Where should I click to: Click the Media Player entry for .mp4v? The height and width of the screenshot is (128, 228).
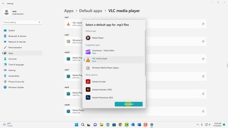coord(135,111)
